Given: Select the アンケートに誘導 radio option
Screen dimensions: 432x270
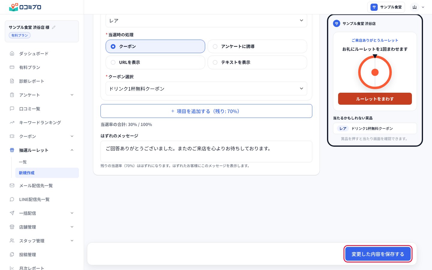Looking at the screenshot, I should [x=257, y=46].
